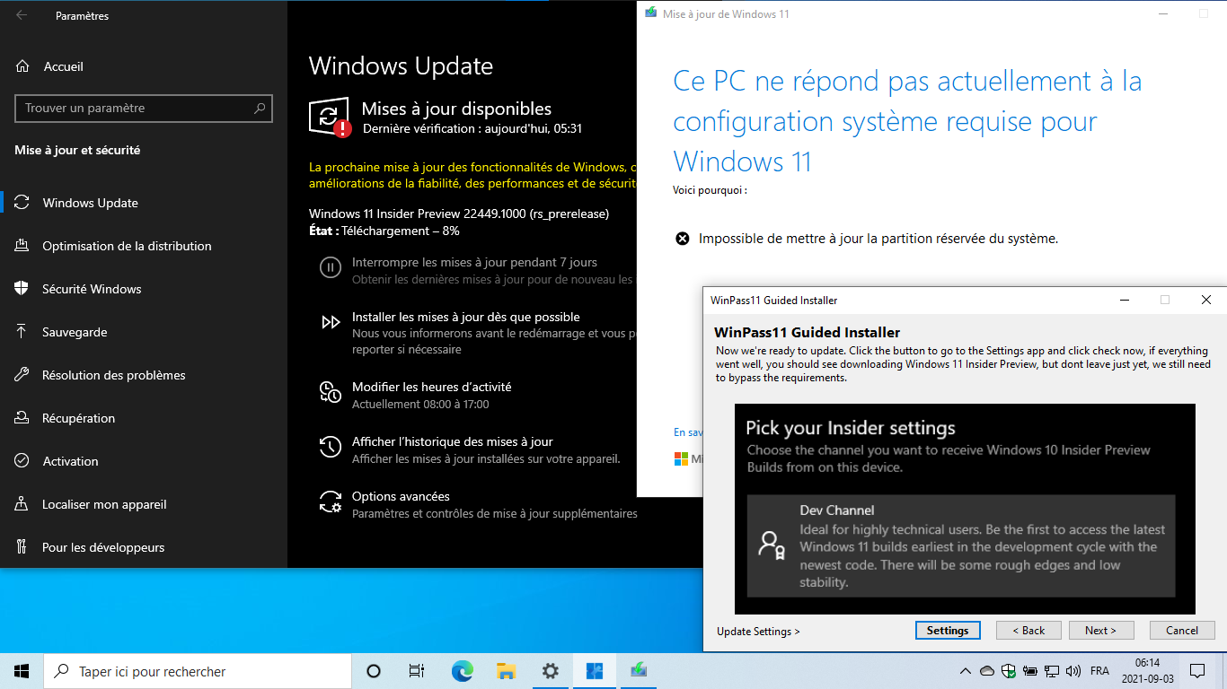Click the < Back button in WinPass11
The width and height of the screenshot is (1227, 689).
(1028, 631)
